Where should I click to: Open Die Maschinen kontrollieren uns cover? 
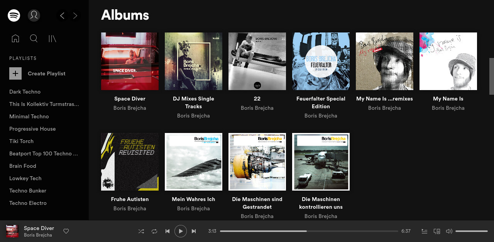coord(321,162)
